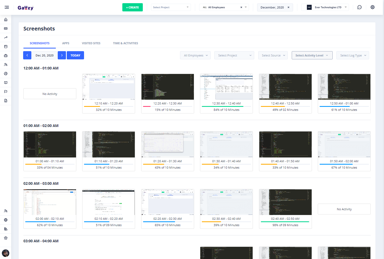The width and height of the screenshot is (384, 259).
Task: Expand the Select Source dropdown
Action: tap(273, 55)
